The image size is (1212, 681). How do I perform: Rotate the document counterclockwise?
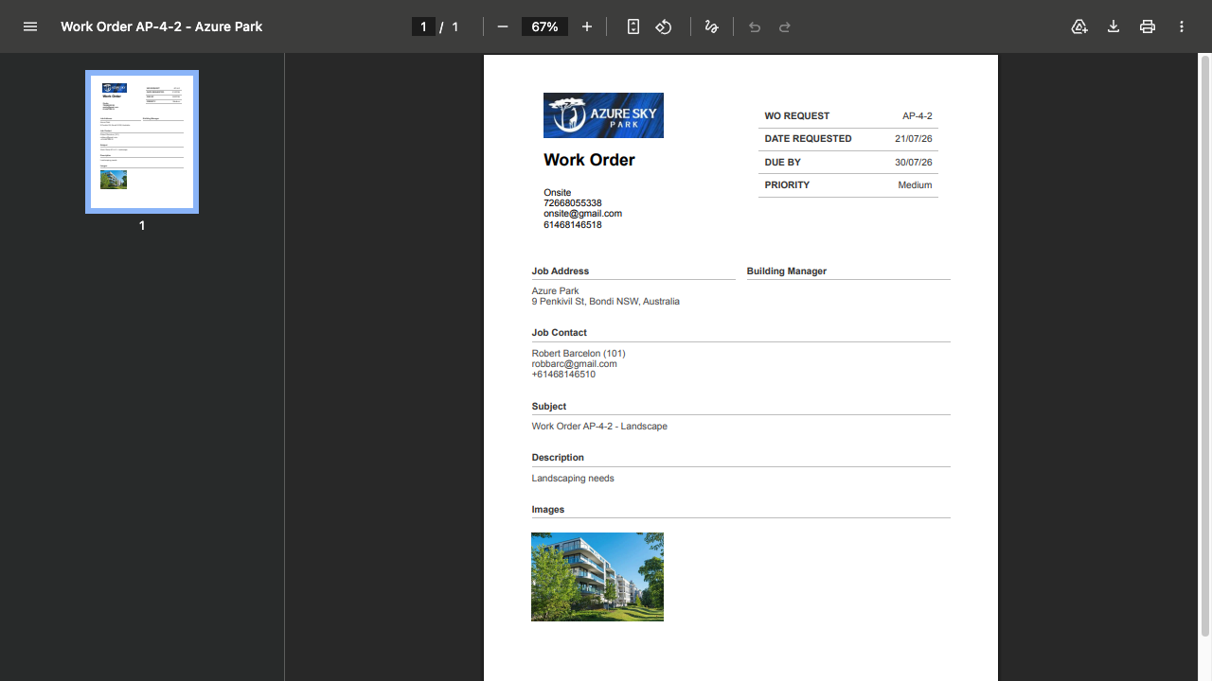pos(664,26)
